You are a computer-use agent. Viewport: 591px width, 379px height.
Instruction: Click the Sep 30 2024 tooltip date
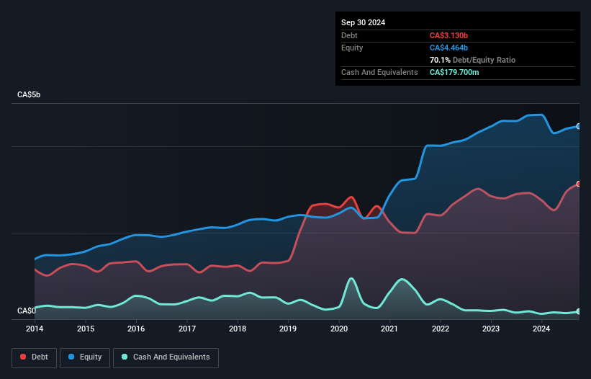coord(363,22)
